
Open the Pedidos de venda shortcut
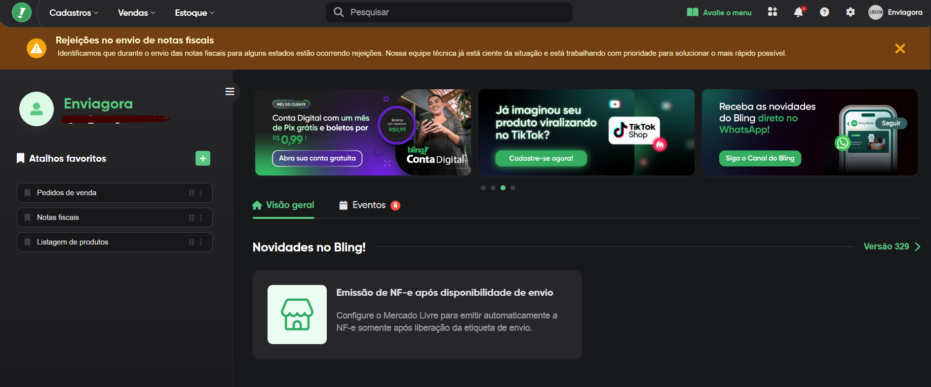(115, 193)
